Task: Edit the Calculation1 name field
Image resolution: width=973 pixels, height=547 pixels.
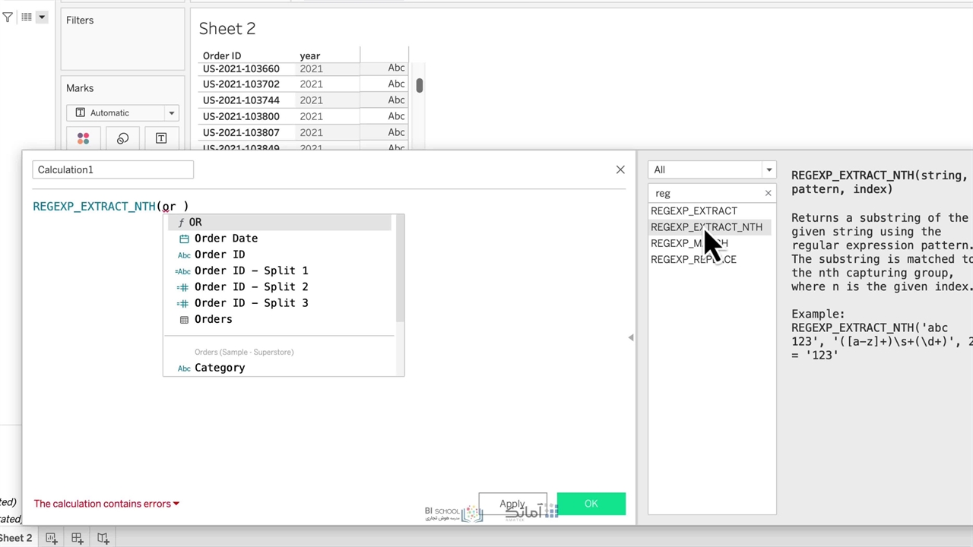Action: (113, 169)
